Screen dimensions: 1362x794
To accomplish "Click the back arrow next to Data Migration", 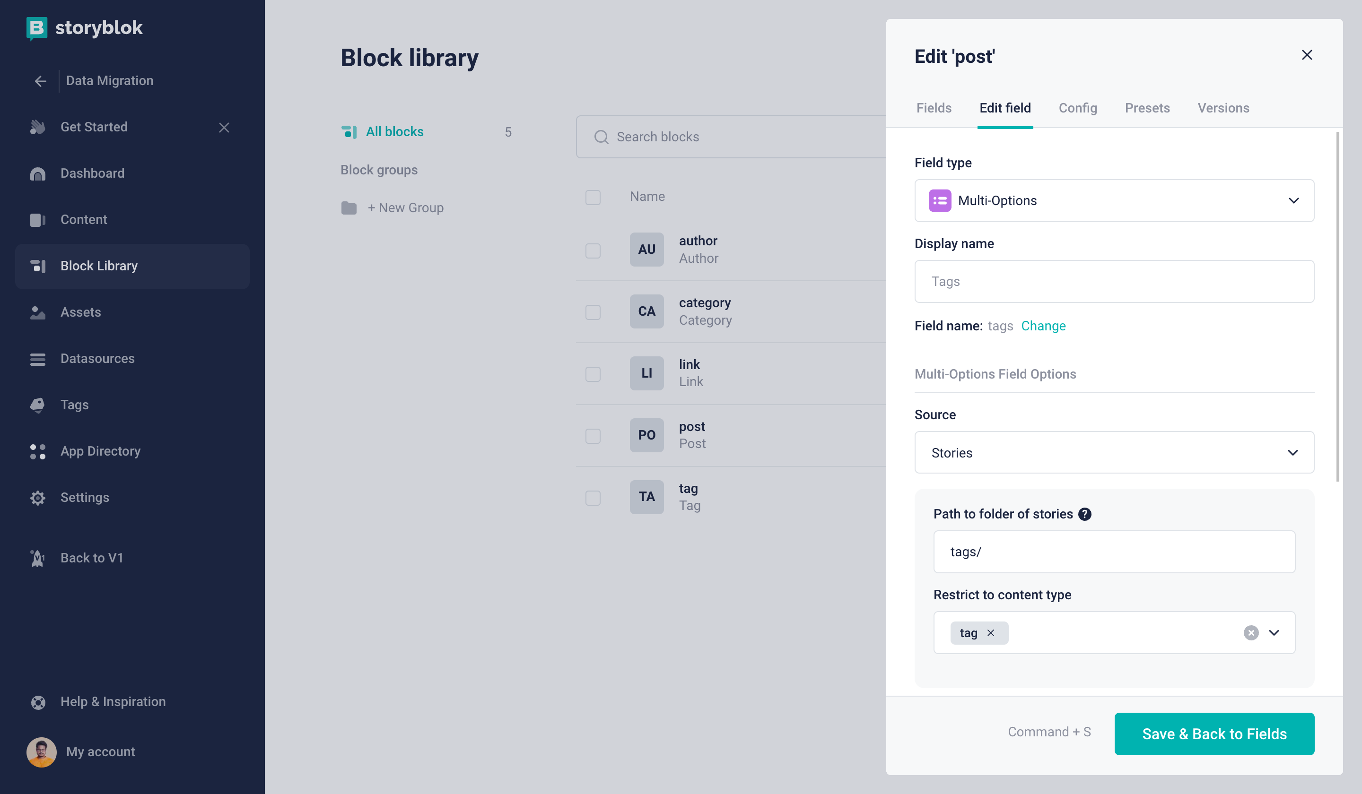I will (x=41, y=81).
